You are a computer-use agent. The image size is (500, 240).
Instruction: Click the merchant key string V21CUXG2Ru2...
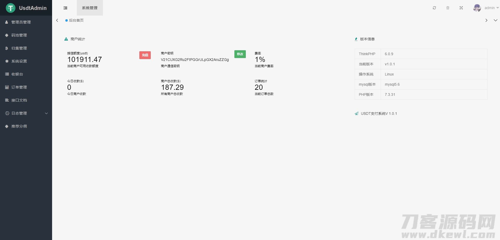195,60
